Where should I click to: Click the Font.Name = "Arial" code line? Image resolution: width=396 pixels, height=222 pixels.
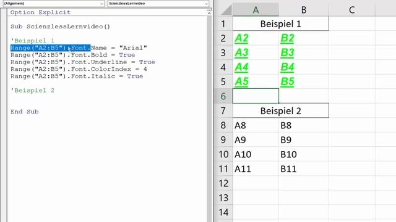[79, 47]
